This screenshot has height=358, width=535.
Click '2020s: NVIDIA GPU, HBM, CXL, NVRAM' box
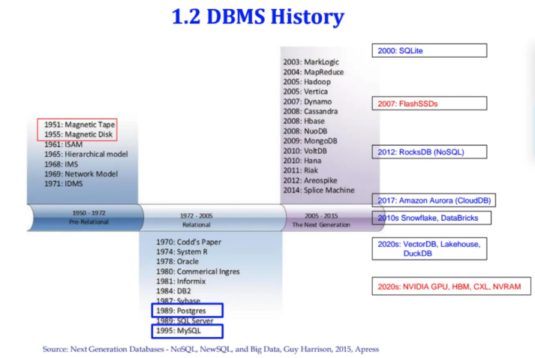tap(452, 286)
